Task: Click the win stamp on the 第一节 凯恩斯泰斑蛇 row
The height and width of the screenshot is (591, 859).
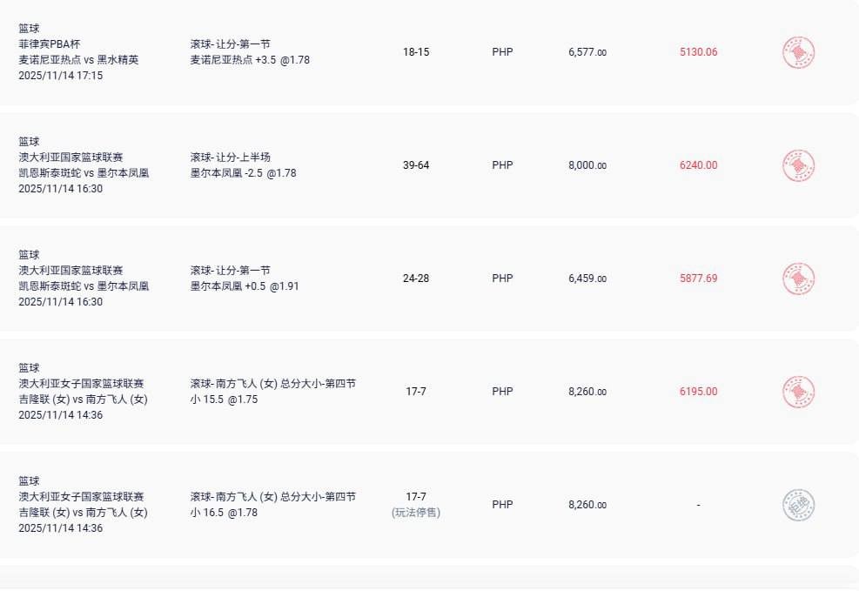Action: point(798,279)
